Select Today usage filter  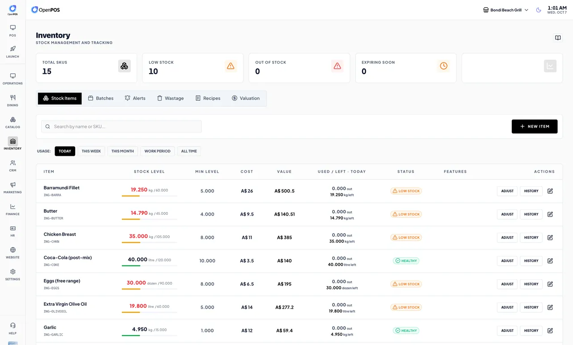click(65, 151)
